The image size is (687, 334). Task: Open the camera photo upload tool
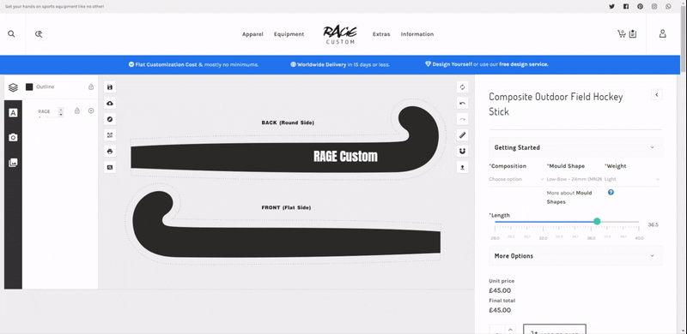[x=13, y=138]
